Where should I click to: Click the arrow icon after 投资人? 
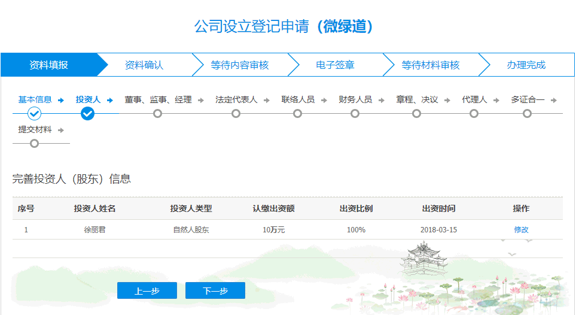[110, 100]
